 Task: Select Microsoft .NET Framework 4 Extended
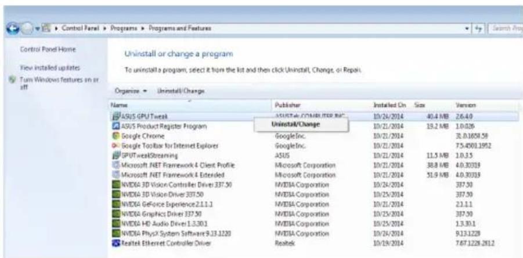[172, 175]
